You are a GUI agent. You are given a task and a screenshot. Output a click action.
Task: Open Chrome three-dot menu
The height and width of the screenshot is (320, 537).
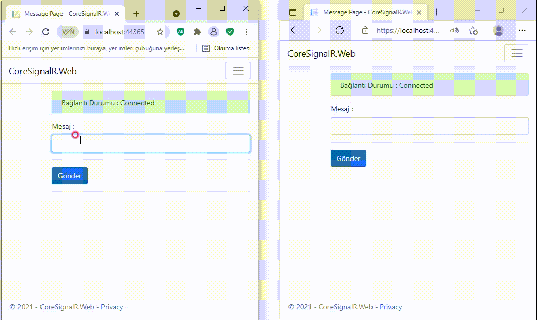coord(246,32)
